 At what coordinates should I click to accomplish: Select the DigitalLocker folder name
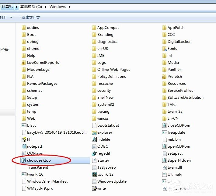pyautogui.click(x=179, y=42)
